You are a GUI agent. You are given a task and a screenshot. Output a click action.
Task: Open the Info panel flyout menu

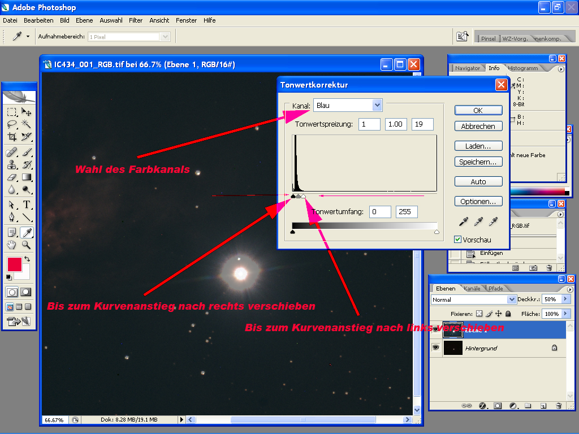click(561, 69)
